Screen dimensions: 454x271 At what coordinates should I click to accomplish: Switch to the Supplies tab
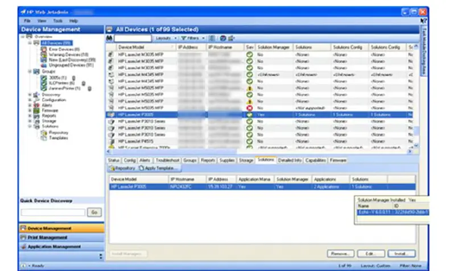(x=226, y=160)
